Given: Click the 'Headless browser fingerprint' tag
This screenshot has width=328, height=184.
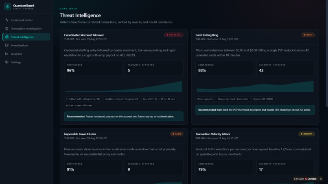Looking at the screenshot, I should click(x=122, y=99).
